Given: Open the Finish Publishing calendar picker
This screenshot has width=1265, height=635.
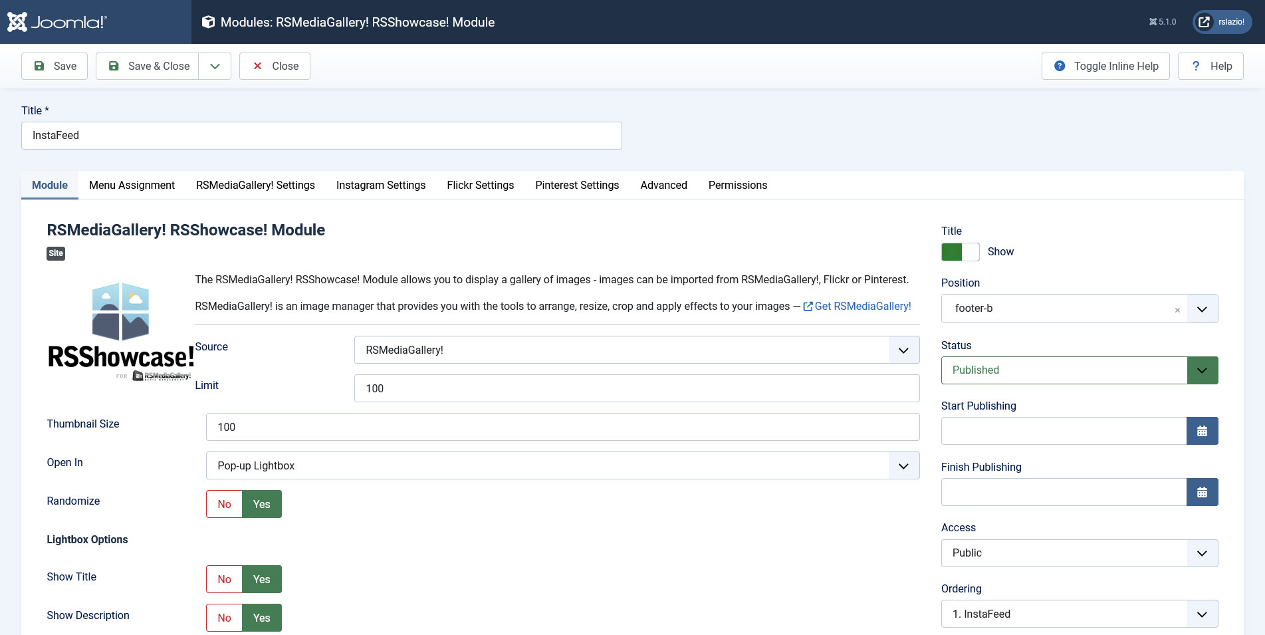Looking at the screenshot, I should pyautogui.click(x=1203, y=492).
